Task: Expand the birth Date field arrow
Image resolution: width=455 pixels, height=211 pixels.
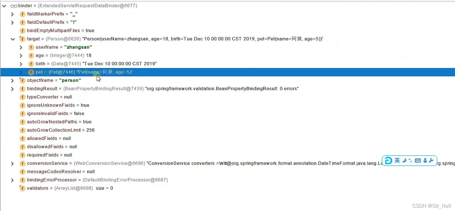Action: coord(21,64)
